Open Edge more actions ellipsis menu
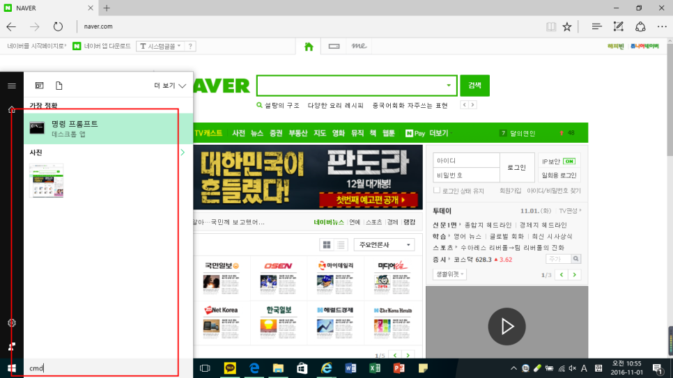The width and height of the screenshot is (673, 378). (662, 26)
